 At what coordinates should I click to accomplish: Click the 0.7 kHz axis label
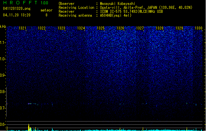tap(3, 108)
